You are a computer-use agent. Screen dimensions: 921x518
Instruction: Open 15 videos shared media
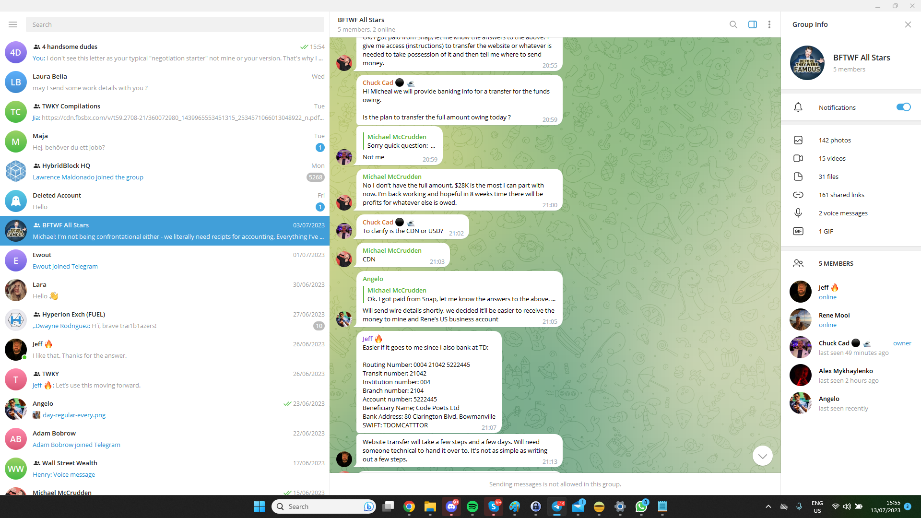[832, 159]
